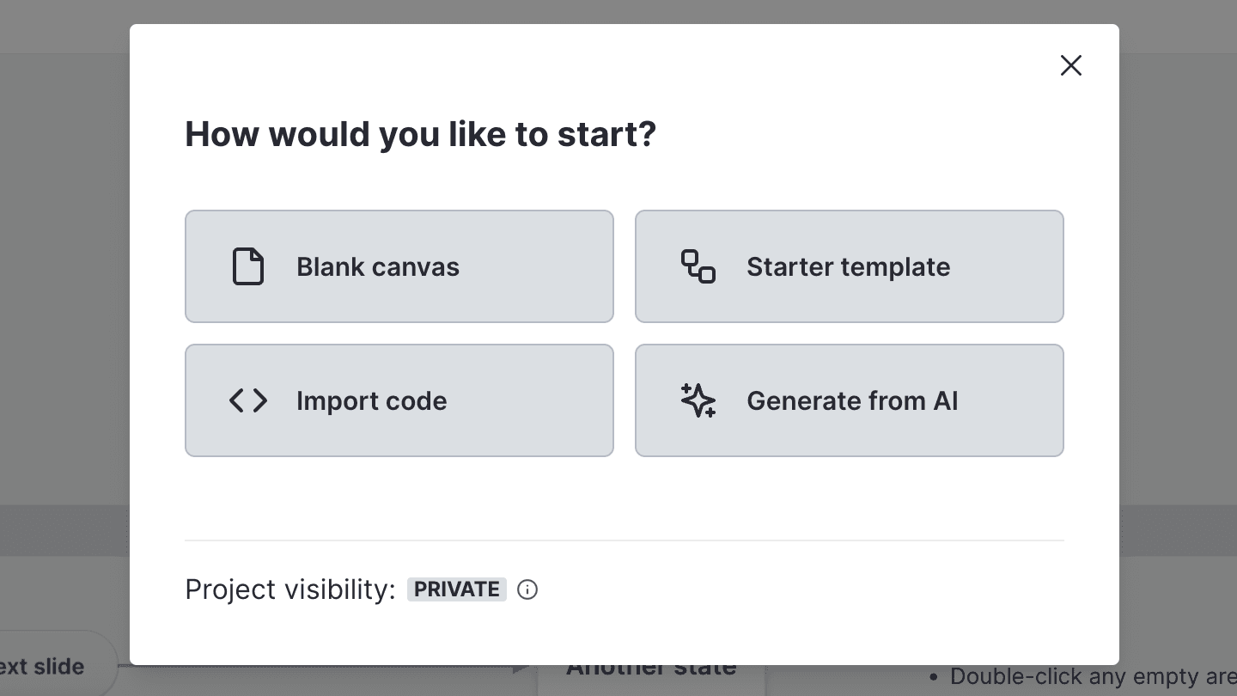1237x696 pixels.
Task: Click the Generate from AI button
Action: (x=849, y=400)
